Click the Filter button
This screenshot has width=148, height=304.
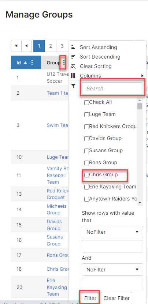90,298
